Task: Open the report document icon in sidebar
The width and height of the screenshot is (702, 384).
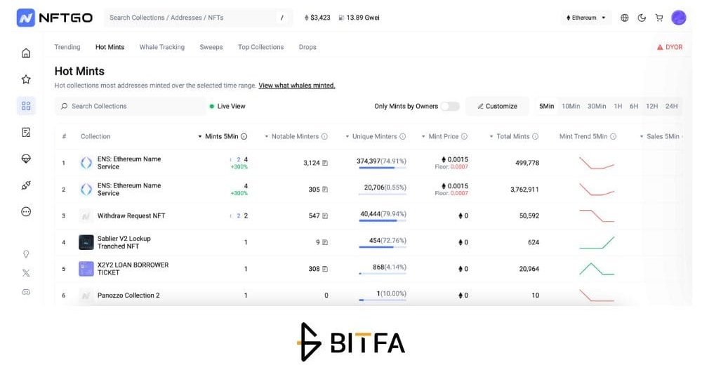Action: pyautogui.click(x=26, y=132)
